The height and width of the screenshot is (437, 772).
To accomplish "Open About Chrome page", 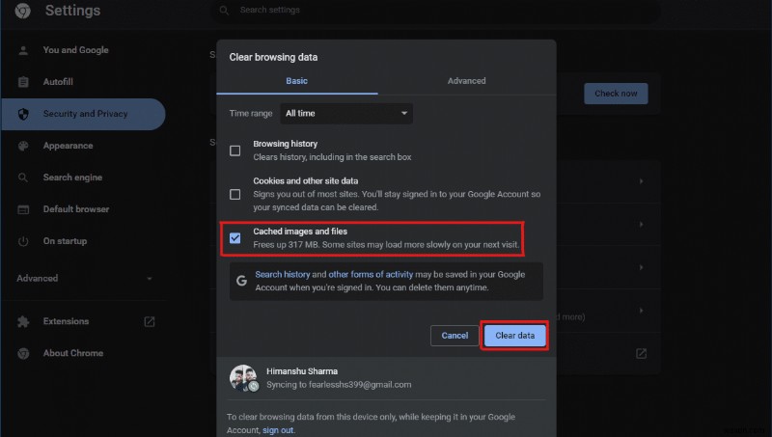I will (x=73, y=353).
